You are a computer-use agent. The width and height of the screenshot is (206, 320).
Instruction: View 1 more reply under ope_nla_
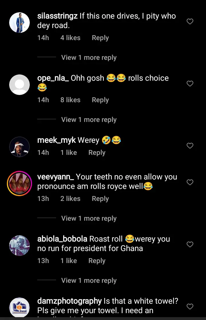(x=89, y=120)
